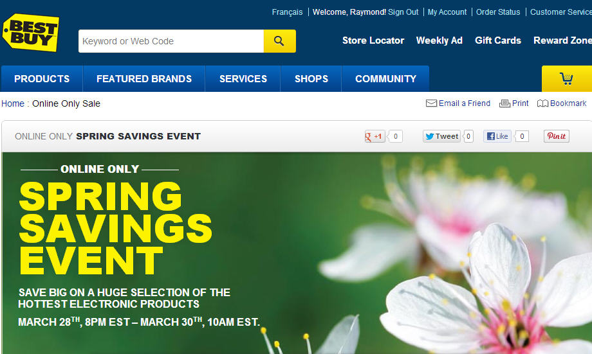Open My Account

coord(447,12)
